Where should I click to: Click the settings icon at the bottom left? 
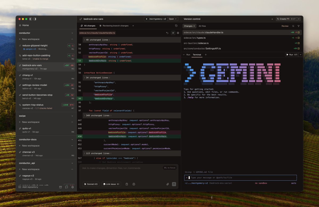(72, 187)
